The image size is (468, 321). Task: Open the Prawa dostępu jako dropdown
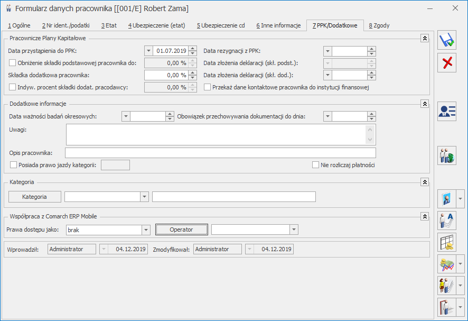click(146, 230)
